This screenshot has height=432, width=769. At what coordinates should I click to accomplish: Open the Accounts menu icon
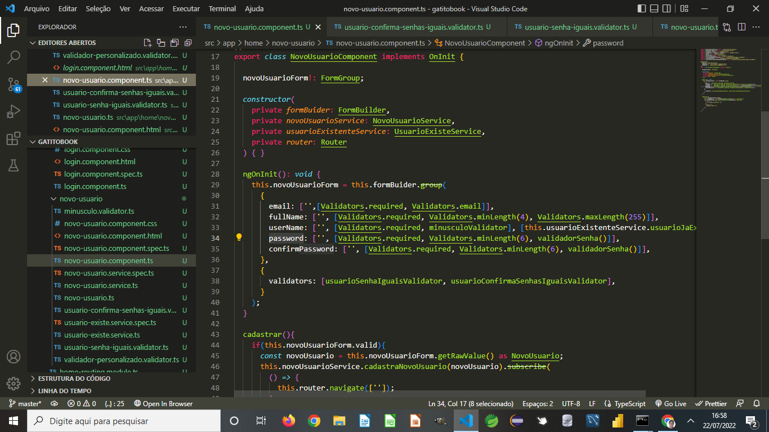(14, 357)
